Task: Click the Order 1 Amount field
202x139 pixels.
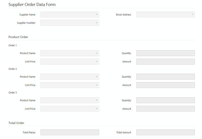Action: [x=166, y=62]
